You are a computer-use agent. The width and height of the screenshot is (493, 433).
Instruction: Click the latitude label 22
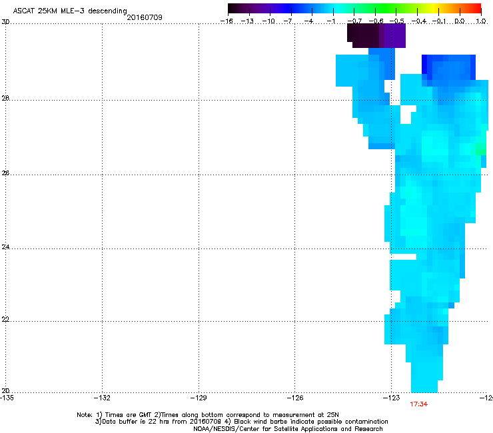tap(5, 320)
